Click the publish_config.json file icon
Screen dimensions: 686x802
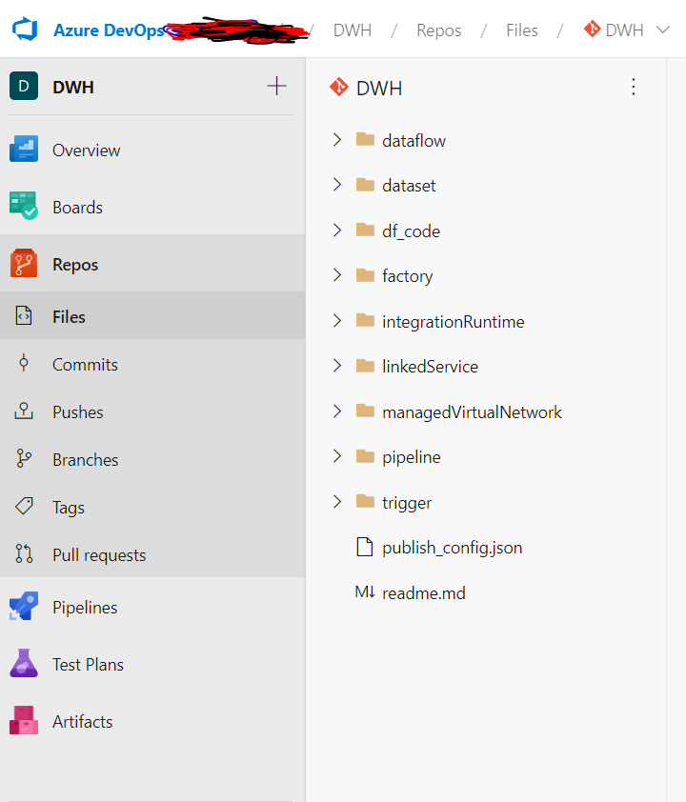tap(364, 547)
